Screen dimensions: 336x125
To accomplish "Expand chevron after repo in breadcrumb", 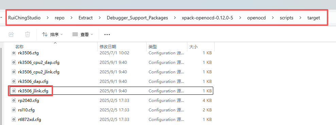I will tap(71, 18).
